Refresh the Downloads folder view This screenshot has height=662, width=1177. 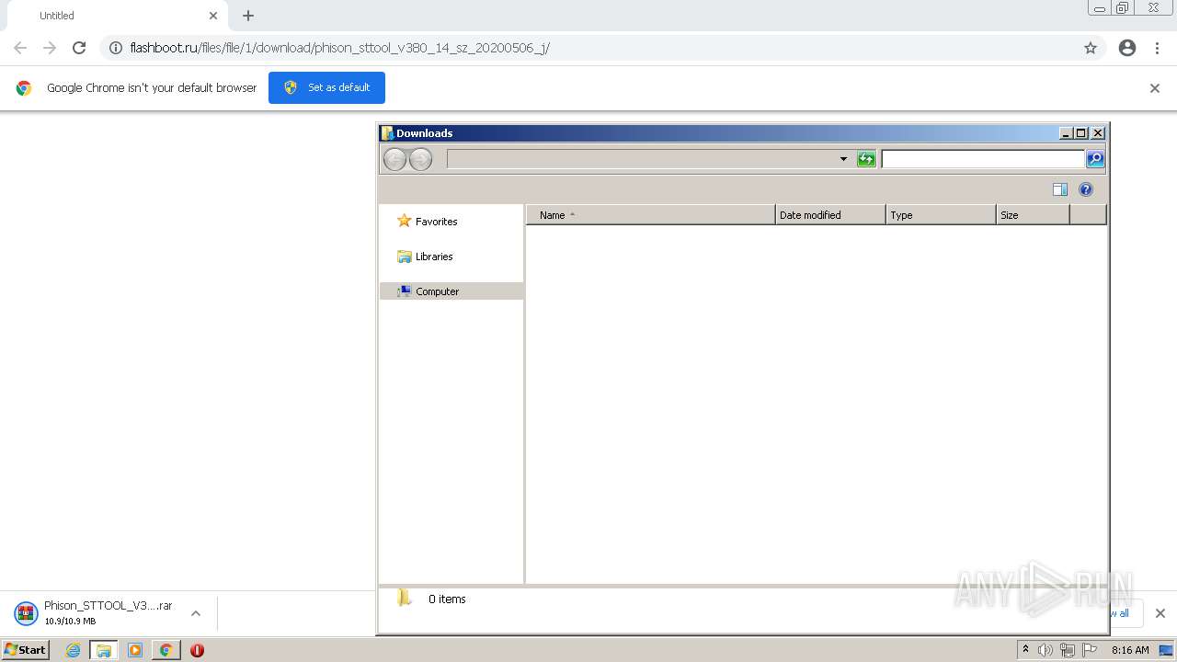pyautogui.click(x=866, y=159)
